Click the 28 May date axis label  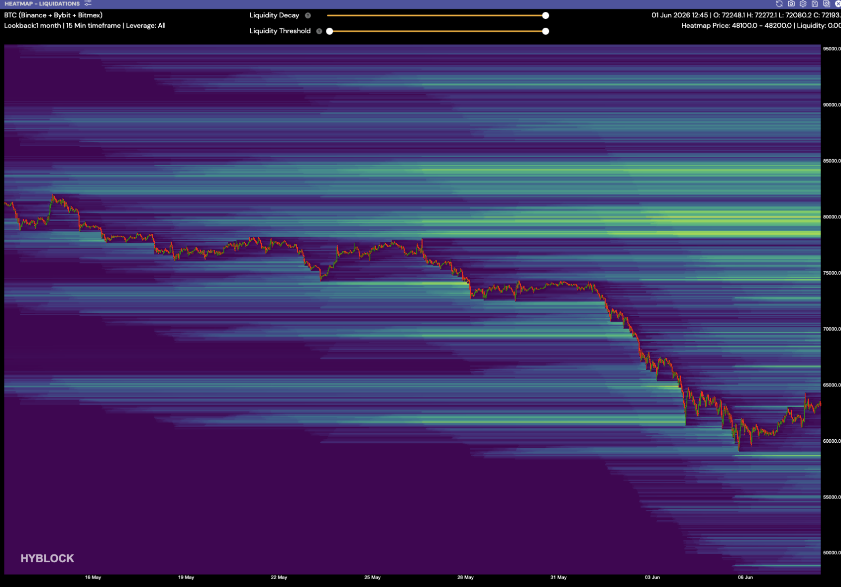[465, 578]
